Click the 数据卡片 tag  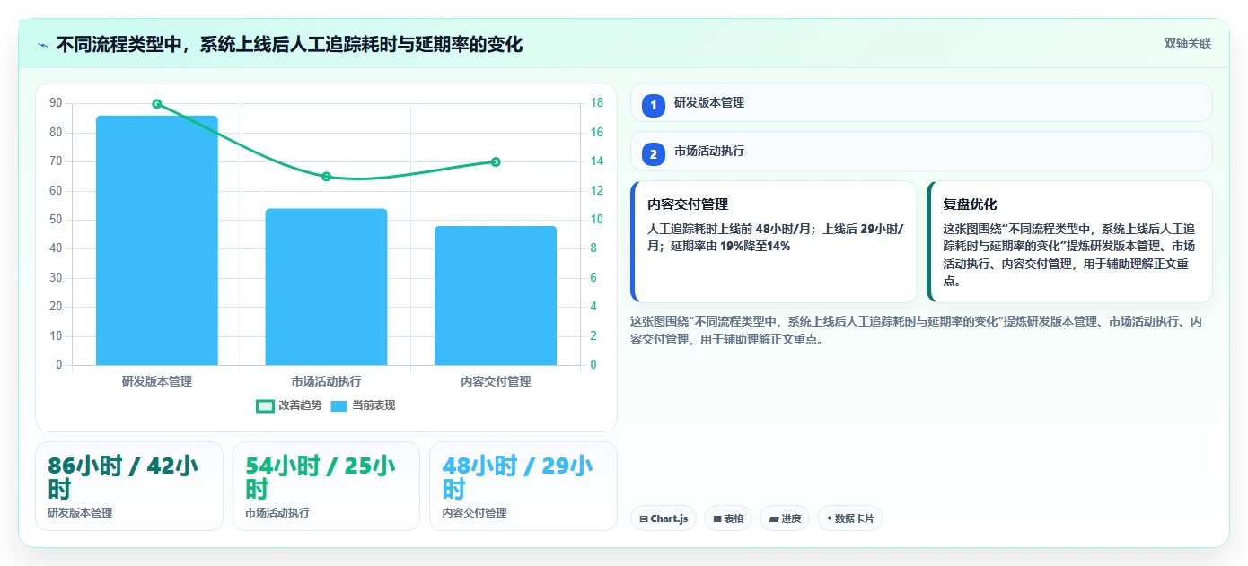click(x=850, y=518)
